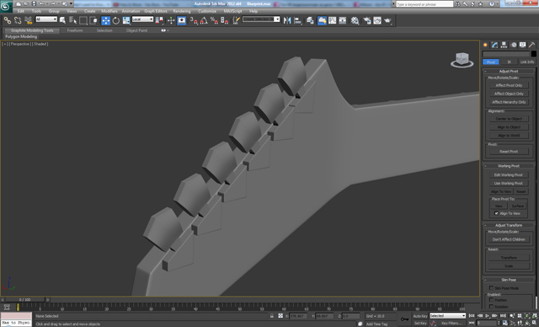This screenshot has width=539, height=327.
Task: Collapse the Adjust Pivot rollout
Action: [x=509, y=71]
